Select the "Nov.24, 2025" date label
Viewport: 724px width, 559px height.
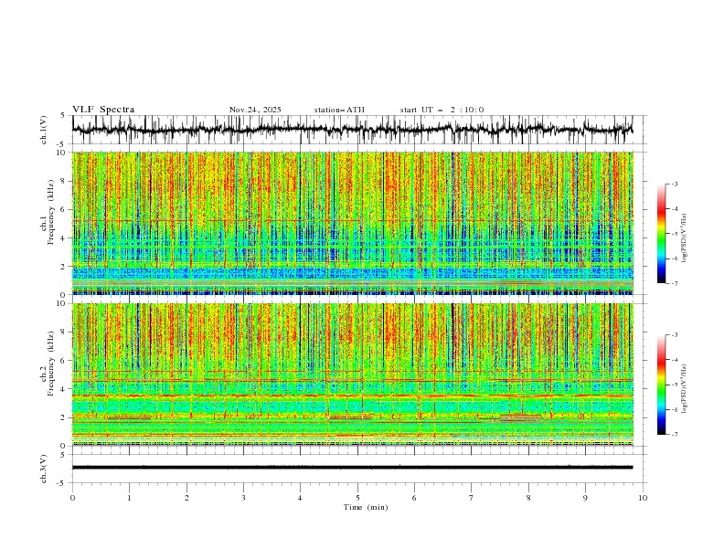[x=255, y=110]
